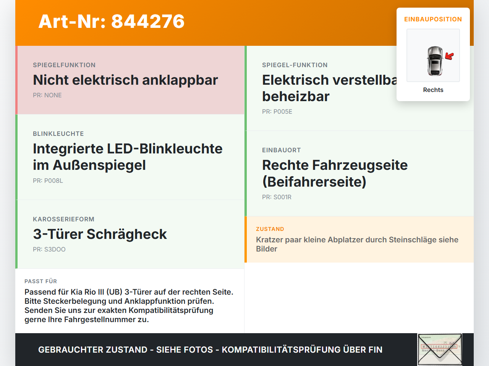This screenshot has width=489, height=366.
Task: Click the Elektrisch verstellbar beheizbar text
Action: pyautogui.click(x=329, y=88)
